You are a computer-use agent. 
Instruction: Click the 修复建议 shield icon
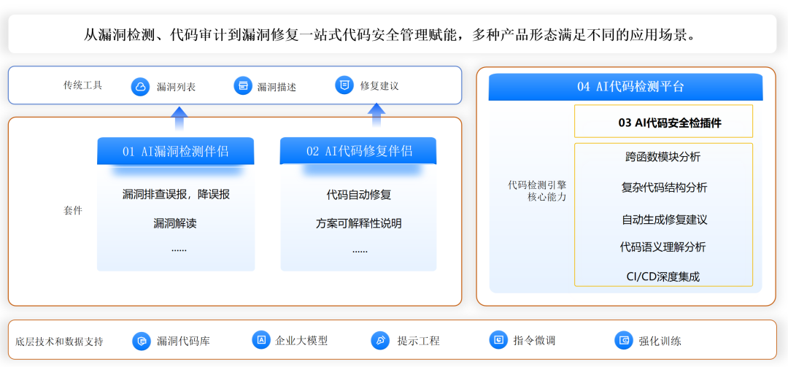[x=344, y=85]
